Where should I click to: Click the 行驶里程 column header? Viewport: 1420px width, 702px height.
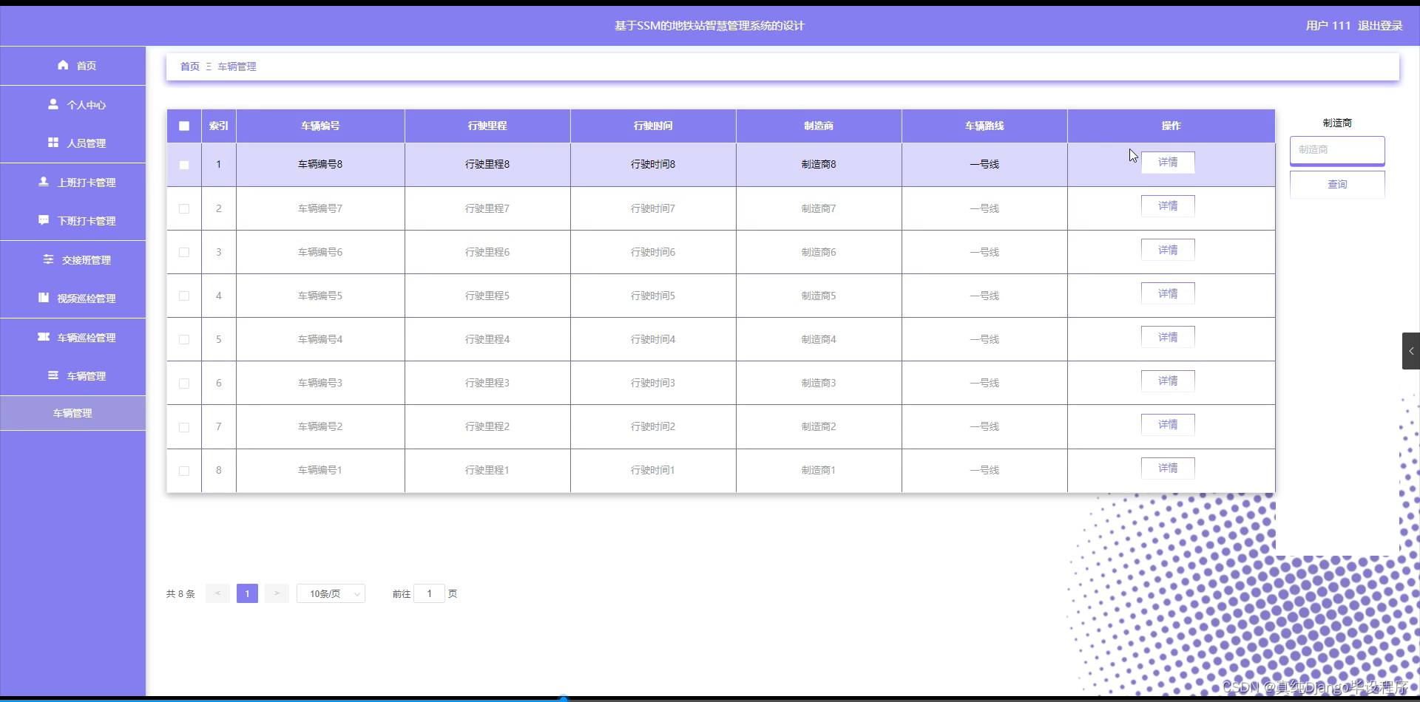click(x=487, y=126)
